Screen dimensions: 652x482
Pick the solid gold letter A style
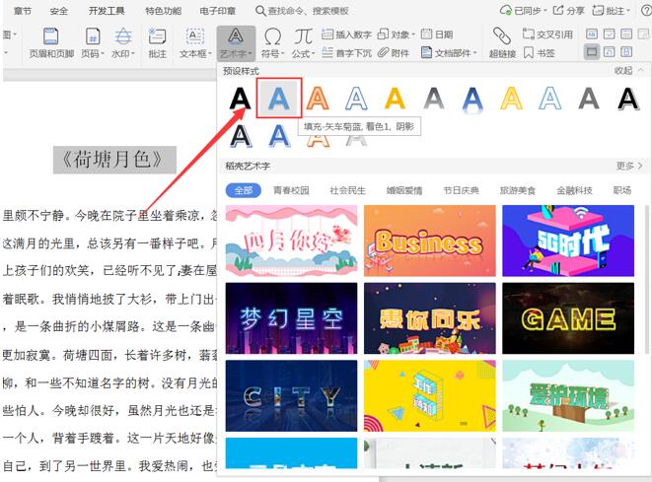pos(395,99)
